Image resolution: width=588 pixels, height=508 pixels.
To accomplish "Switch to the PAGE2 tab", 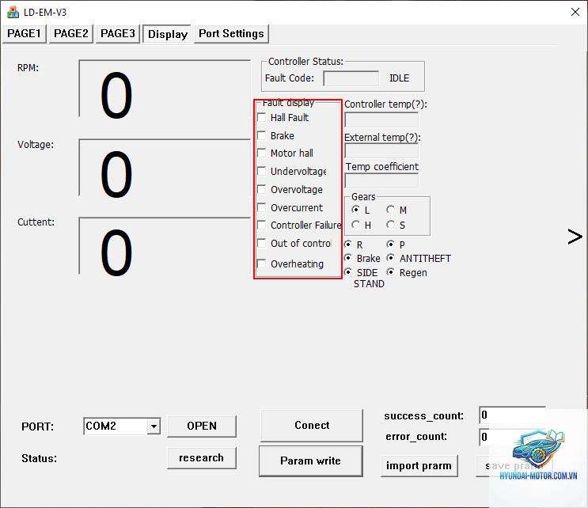I will tap(71, 34).
